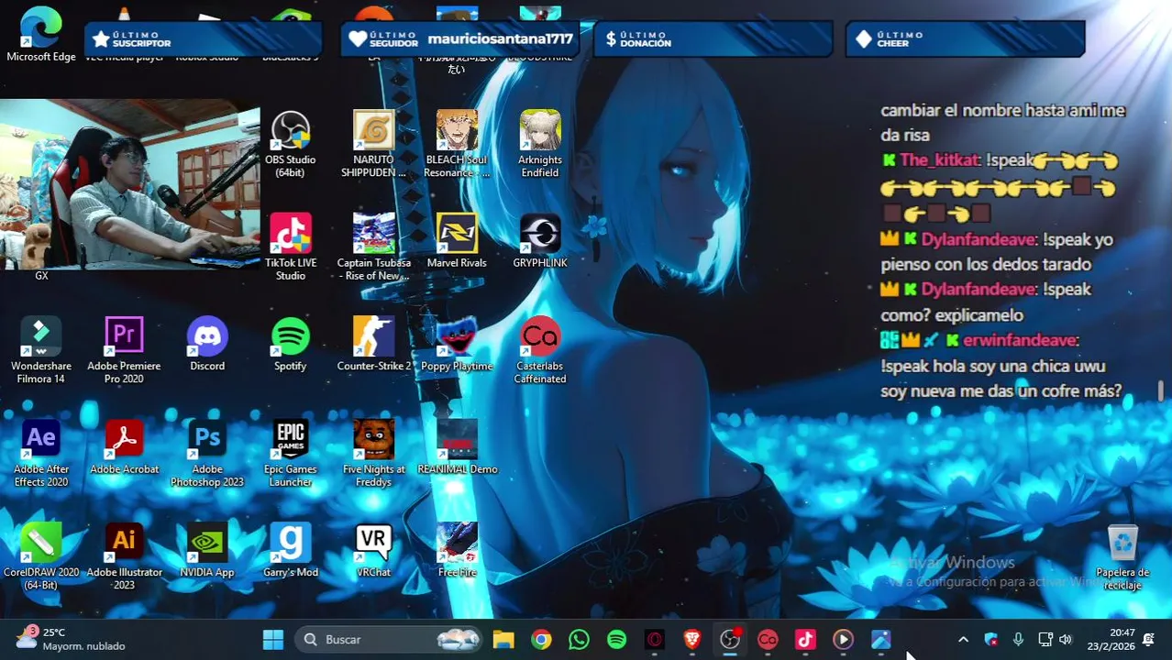This screenshot has width=1172, height=660.
Task: Open volume control speaker icon
Action: click(x=1066, y=639)
